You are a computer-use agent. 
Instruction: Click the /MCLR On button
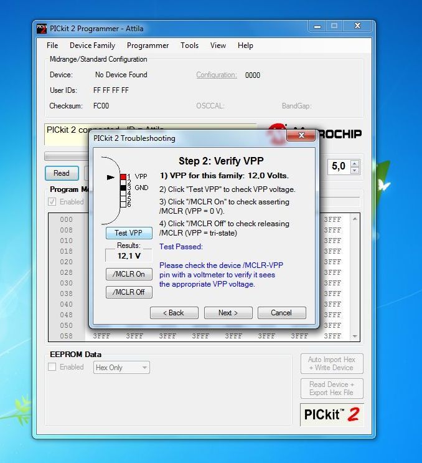129,274
